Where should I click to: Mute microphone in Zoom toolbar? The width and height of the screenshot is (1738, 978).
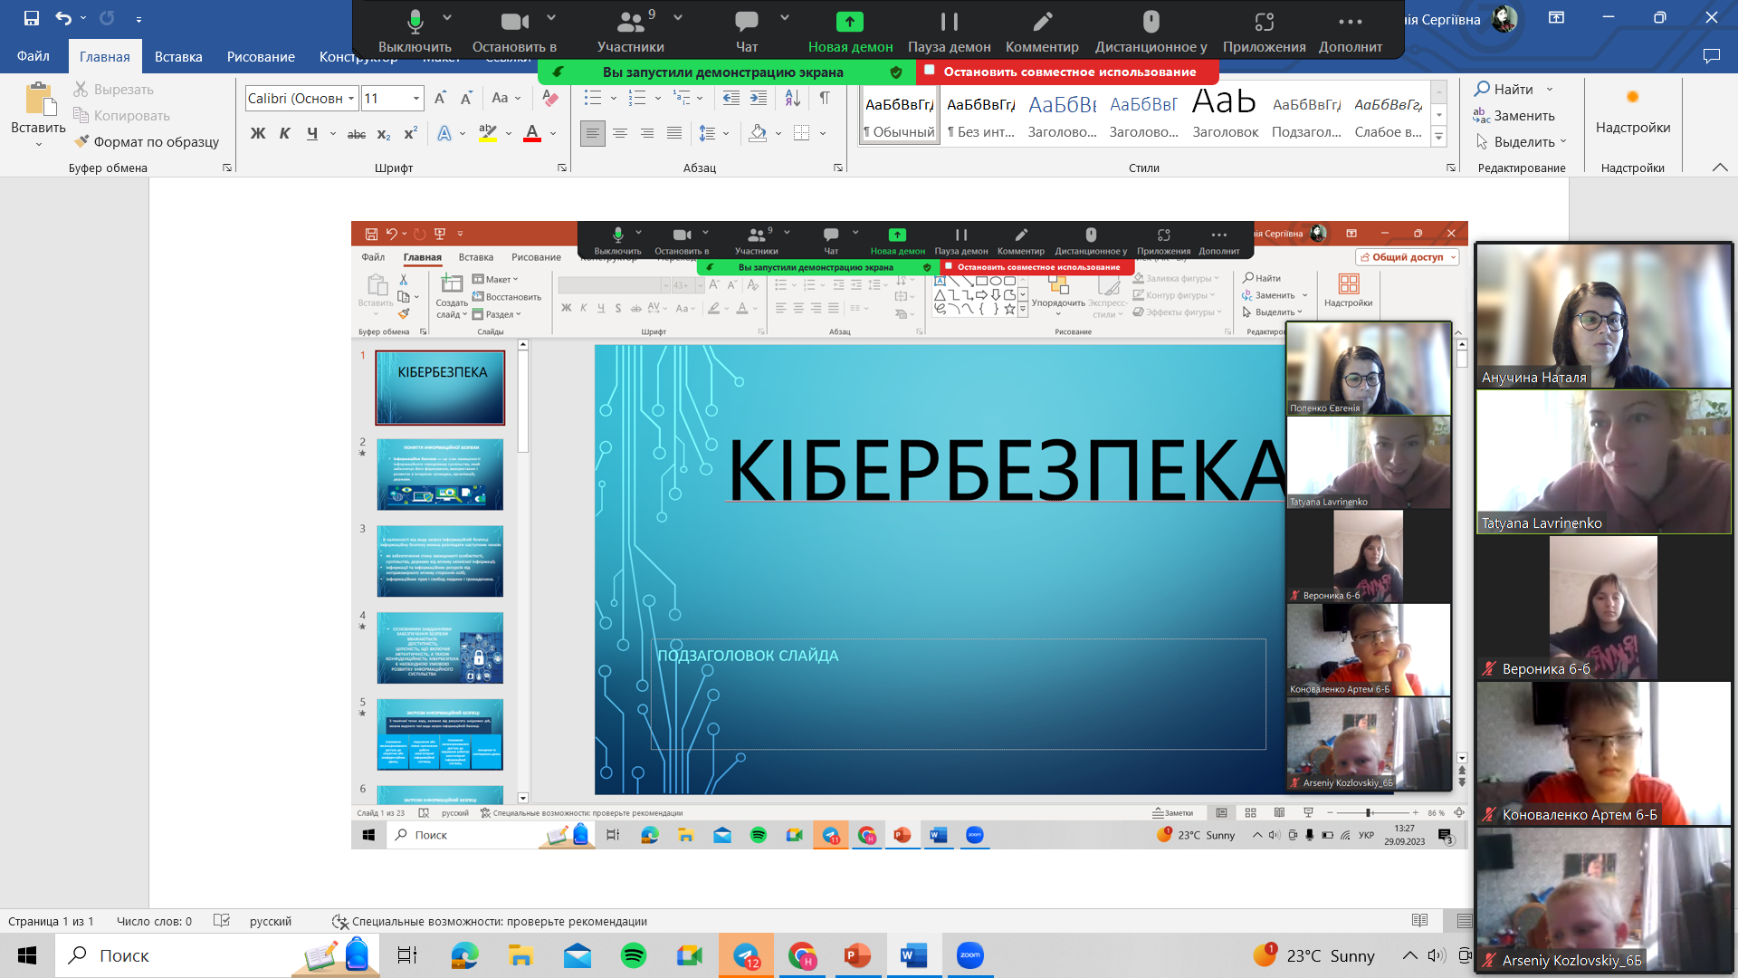(x=415, y=32)
